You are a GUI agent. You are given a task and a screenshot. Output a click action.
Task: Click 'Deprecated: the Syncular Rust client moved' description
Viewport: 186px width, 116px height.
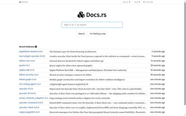click(x=96, y=89)
